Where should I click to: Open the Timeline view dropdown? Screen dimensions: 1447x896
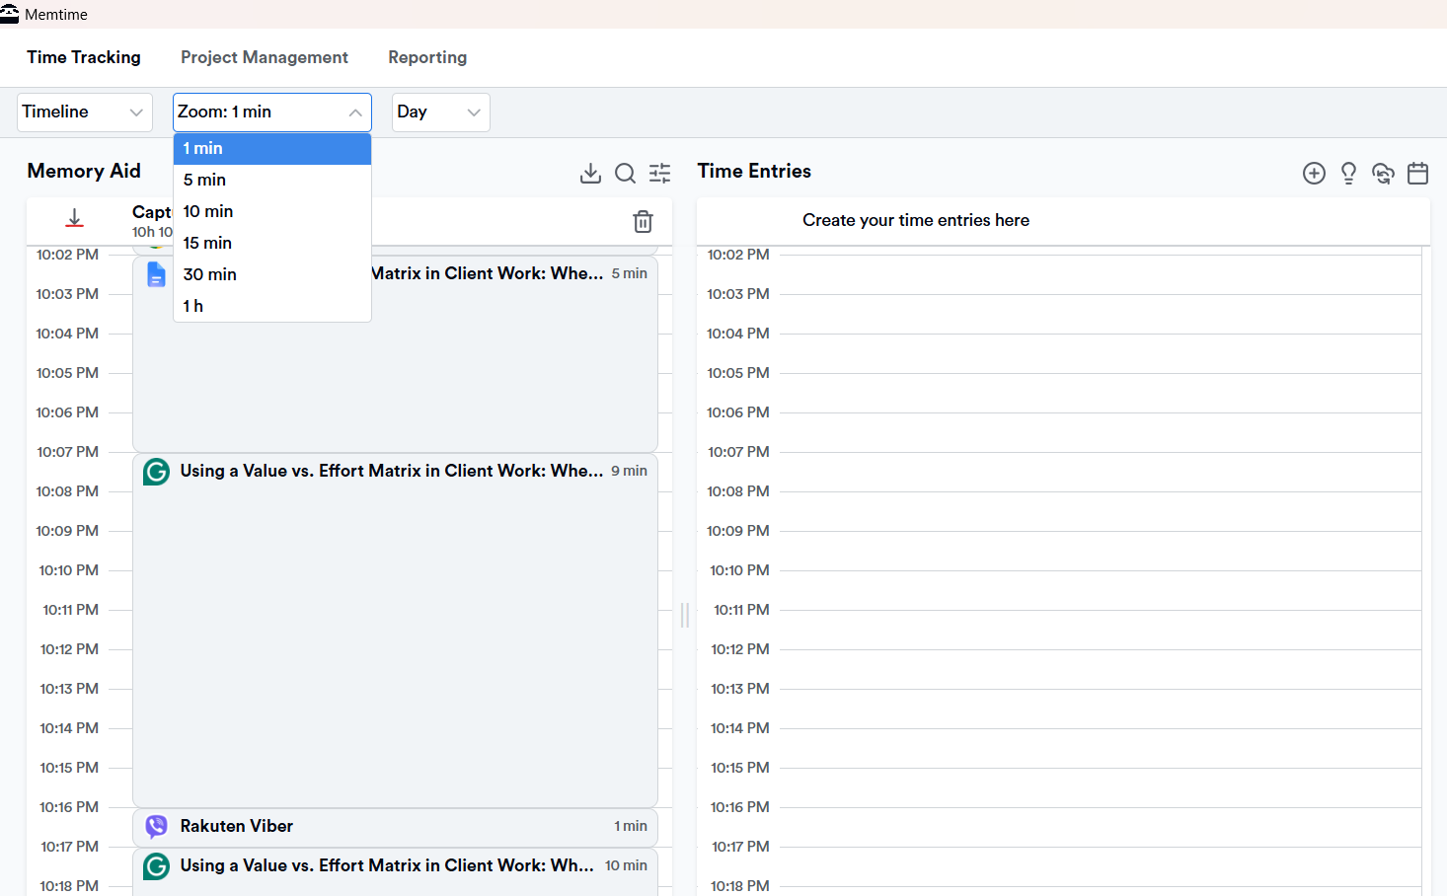coord(85,112)
